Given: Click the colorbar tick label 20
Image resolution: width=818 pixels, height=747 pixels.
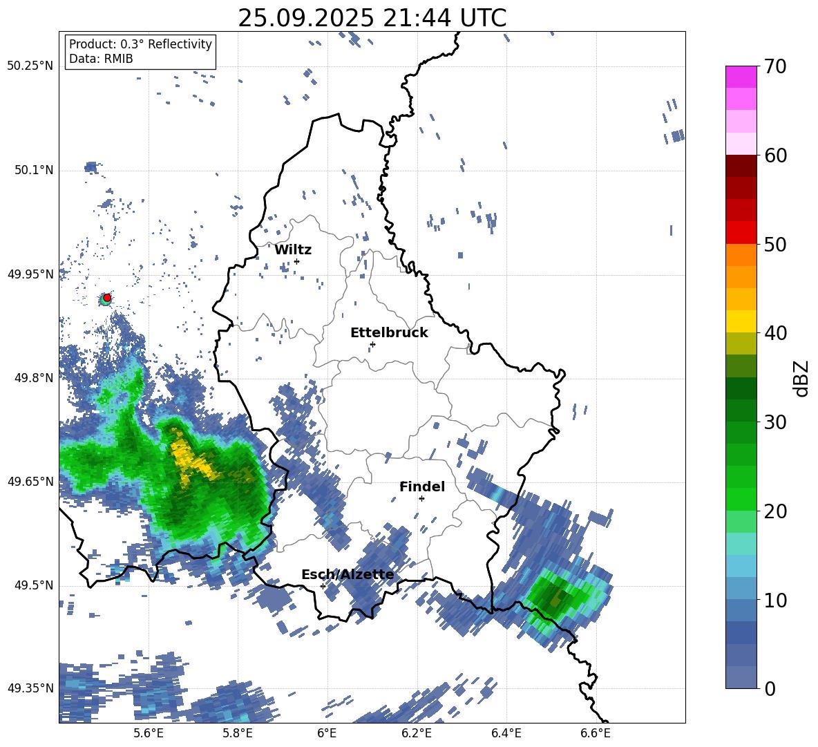Looking at the screenshot, I should 774,511.
